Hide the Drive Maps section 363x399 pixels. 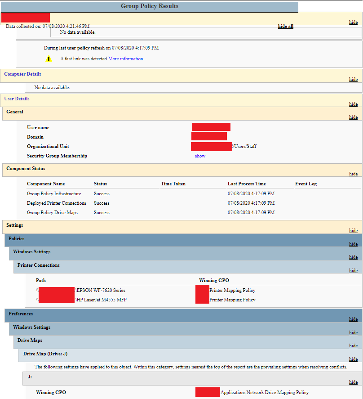click(x=353, y=345)
